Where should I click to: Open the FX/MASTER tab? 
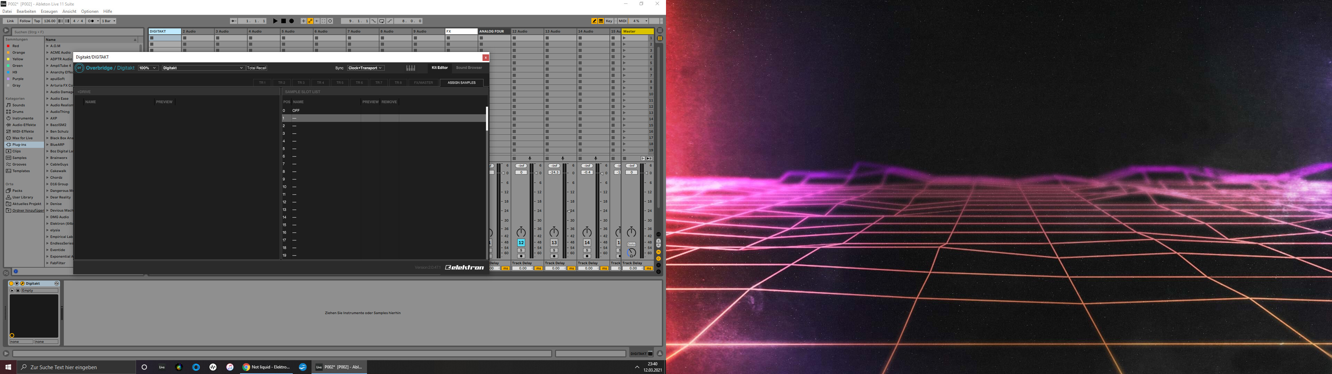424,83
